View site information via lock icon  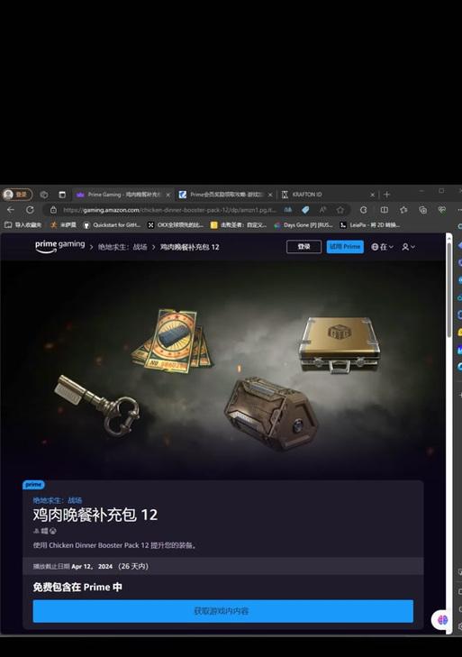point(53,210)
